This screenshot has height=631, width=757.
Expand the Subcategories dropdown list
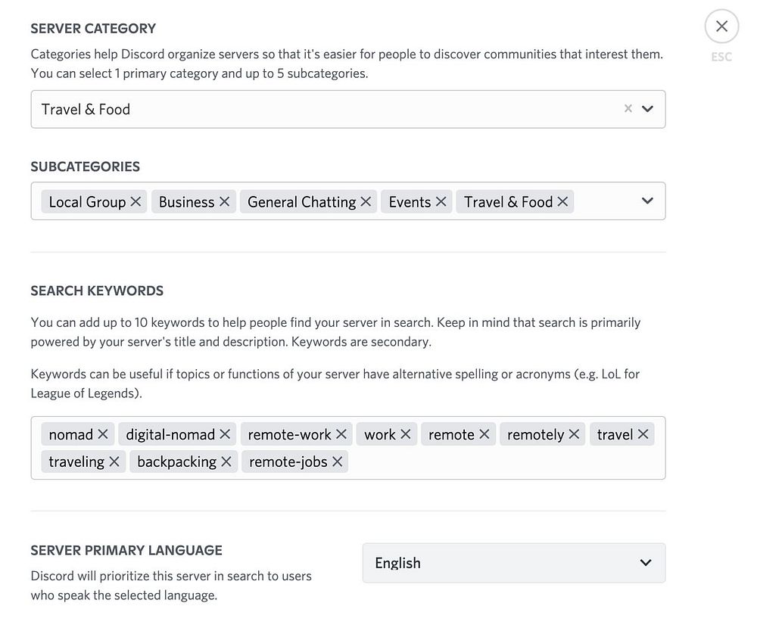tap(647, 201)
